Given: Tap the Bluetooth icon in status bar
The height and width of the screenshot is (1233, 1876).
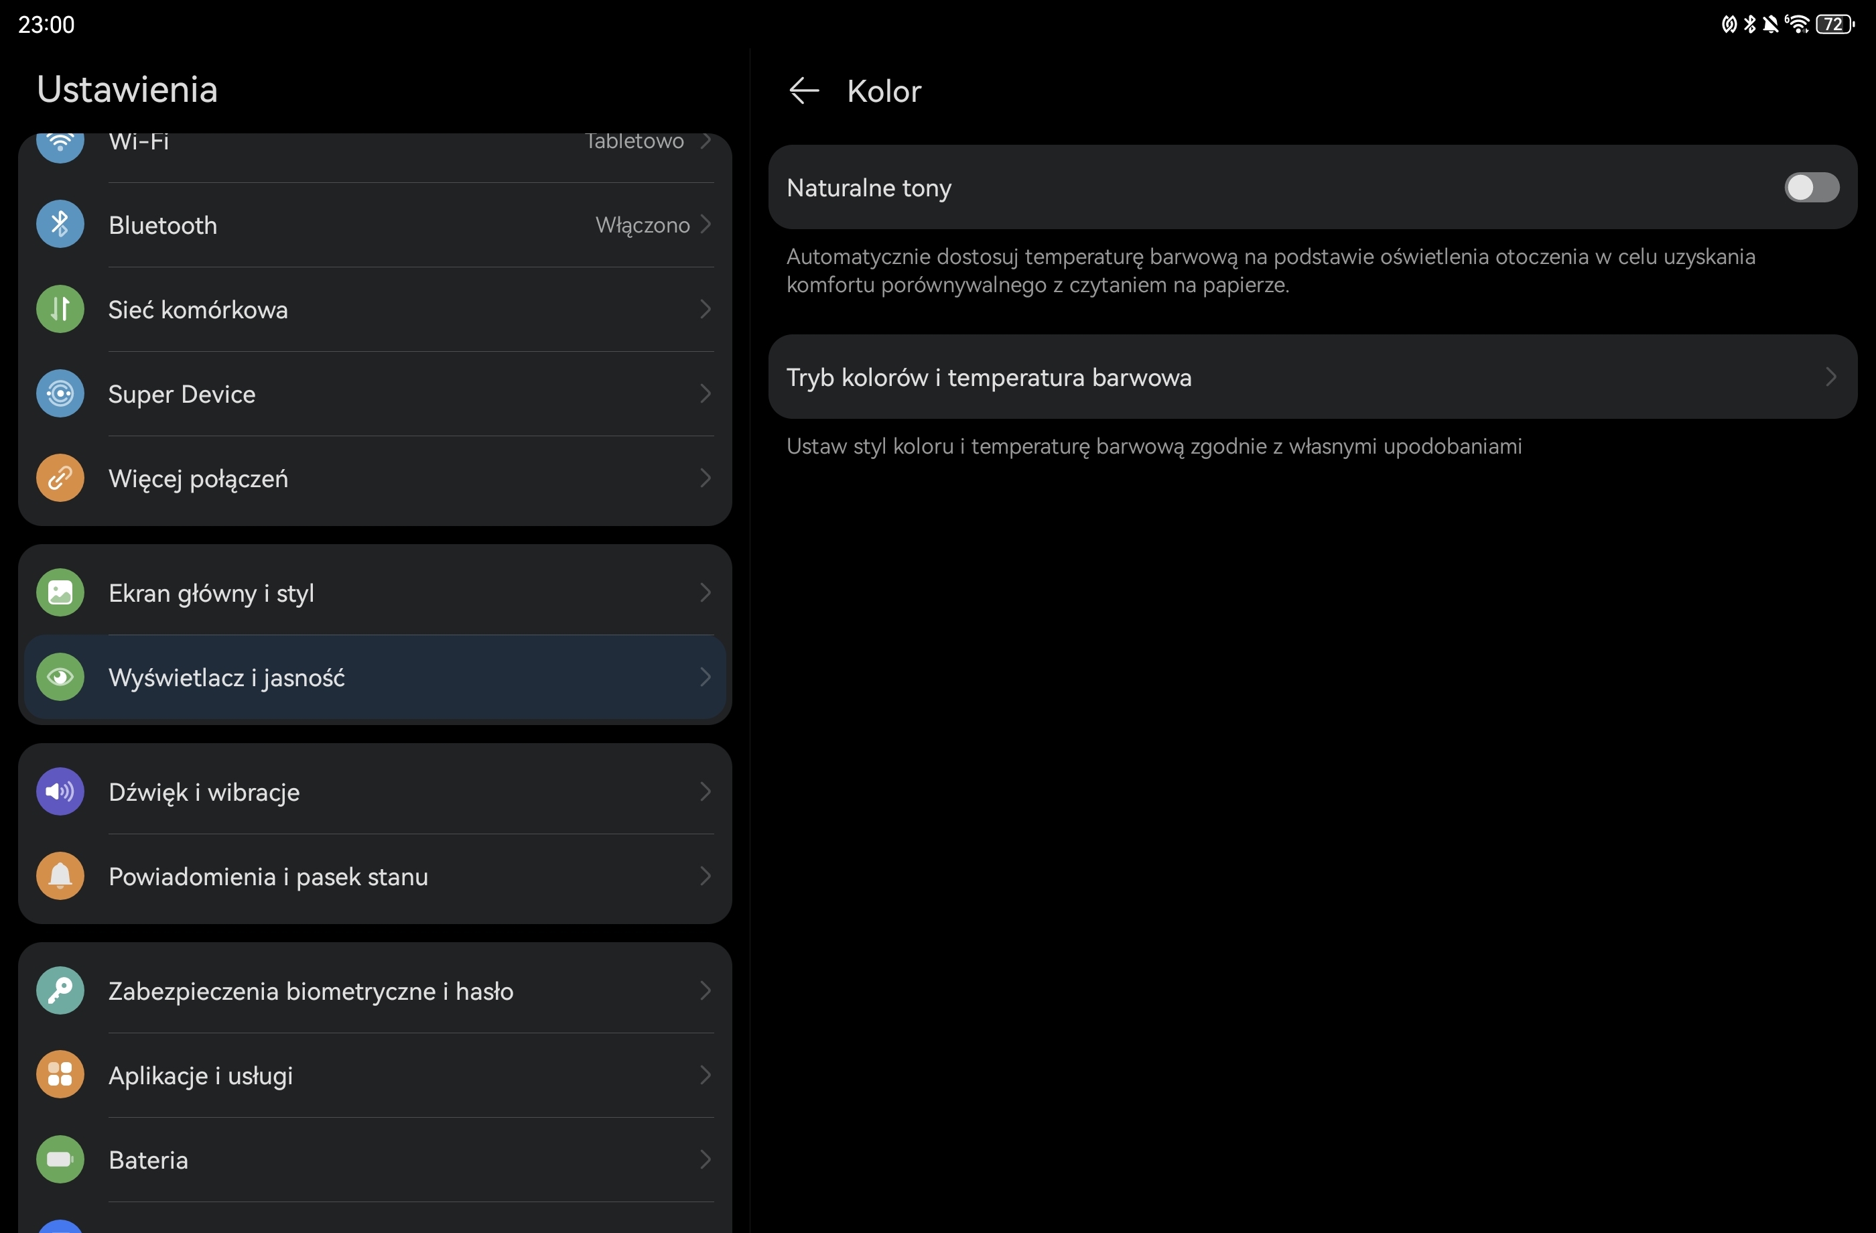Looking at the screenshot, I should pyautogui.click(x=1750, y=24).
